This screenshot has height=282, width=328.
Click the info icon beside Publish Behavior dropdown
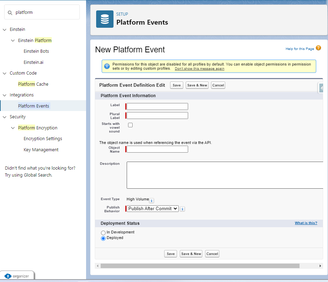tap(182, 209)
